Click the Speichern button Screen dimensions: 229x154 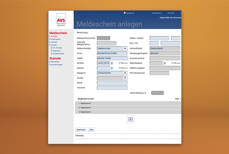point(81,130)
